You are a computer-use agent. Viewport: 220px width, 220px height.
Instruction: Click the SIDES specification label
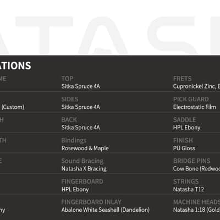click(x=70, y=99)
